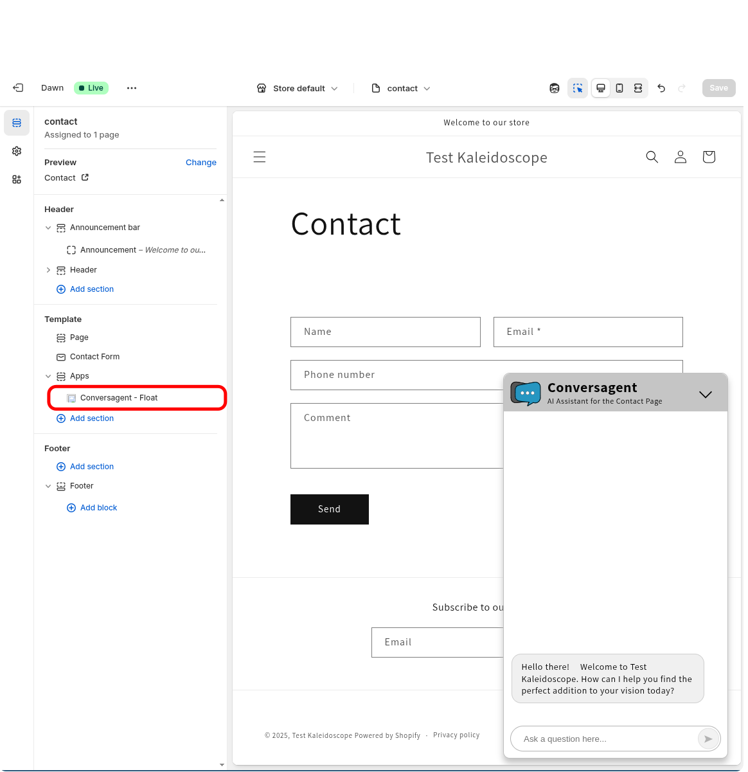Open Theme settings gear in sidebar
This screenshot has width=748, height=772.
click(17, 151)
